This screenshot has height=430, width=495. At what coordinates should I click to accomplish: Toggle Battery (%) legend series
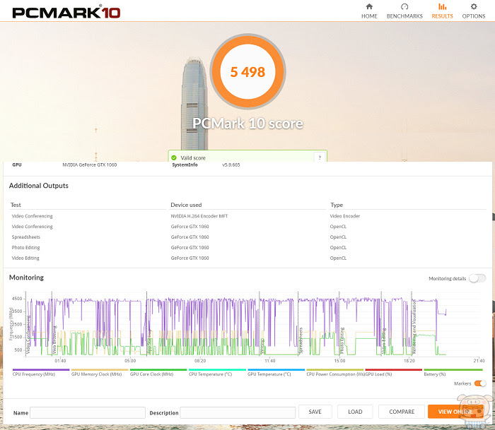coord(453,372)
